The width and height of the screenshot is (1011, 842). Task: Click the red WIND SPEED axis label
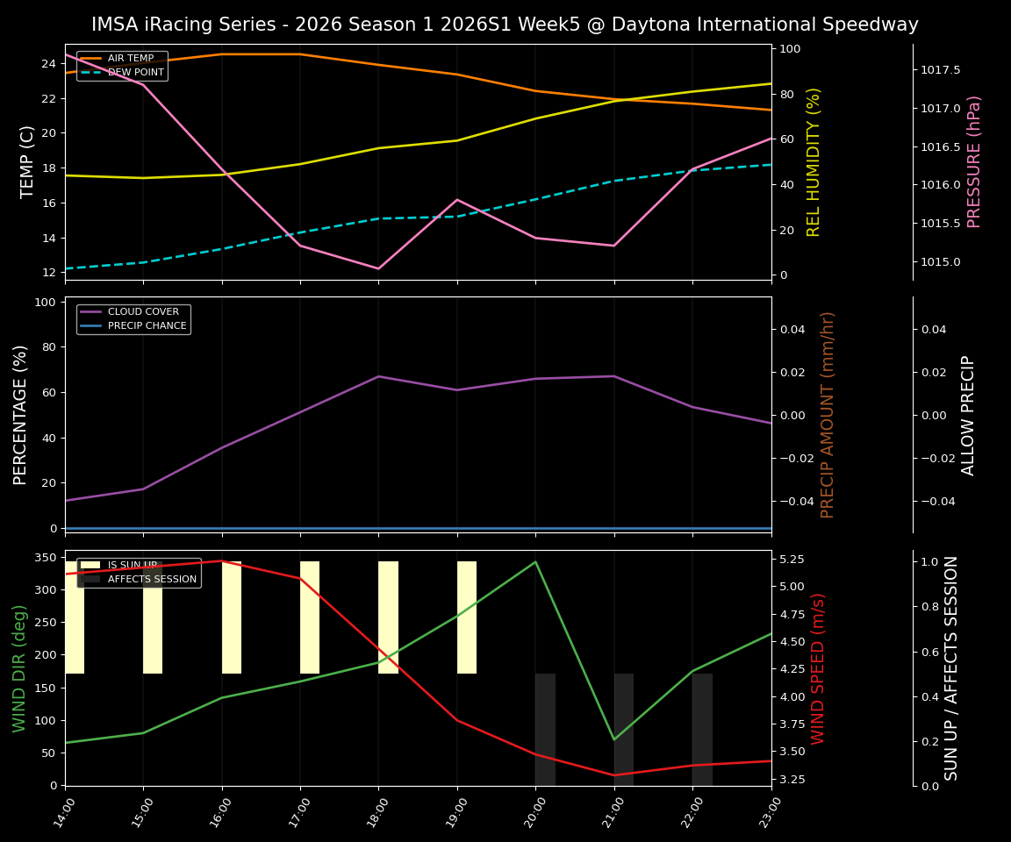(x=819, y=670)
